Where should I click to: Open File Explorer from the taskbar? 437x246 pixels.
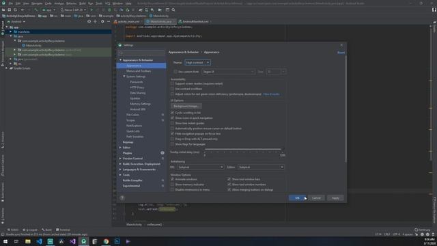[x=28, y=241]
